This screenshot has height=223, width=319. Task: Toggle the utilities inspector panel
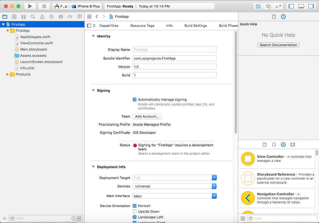pos(311,6)
